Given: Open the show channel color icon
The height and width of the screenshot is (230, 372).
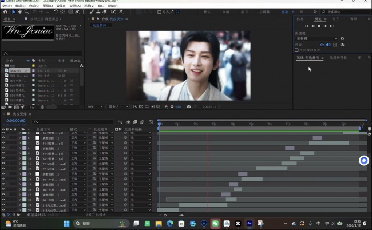Looking at the screenshot, I should 166,106.
